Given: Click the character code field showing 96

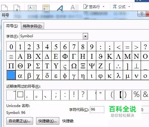Looking at the screenshot, I should click(97, 109).
